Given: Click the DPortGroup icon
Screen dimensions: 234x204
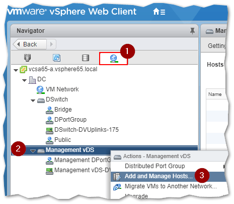Looking at the screenshot, I should pyautogui.click(x=49, y=120).
